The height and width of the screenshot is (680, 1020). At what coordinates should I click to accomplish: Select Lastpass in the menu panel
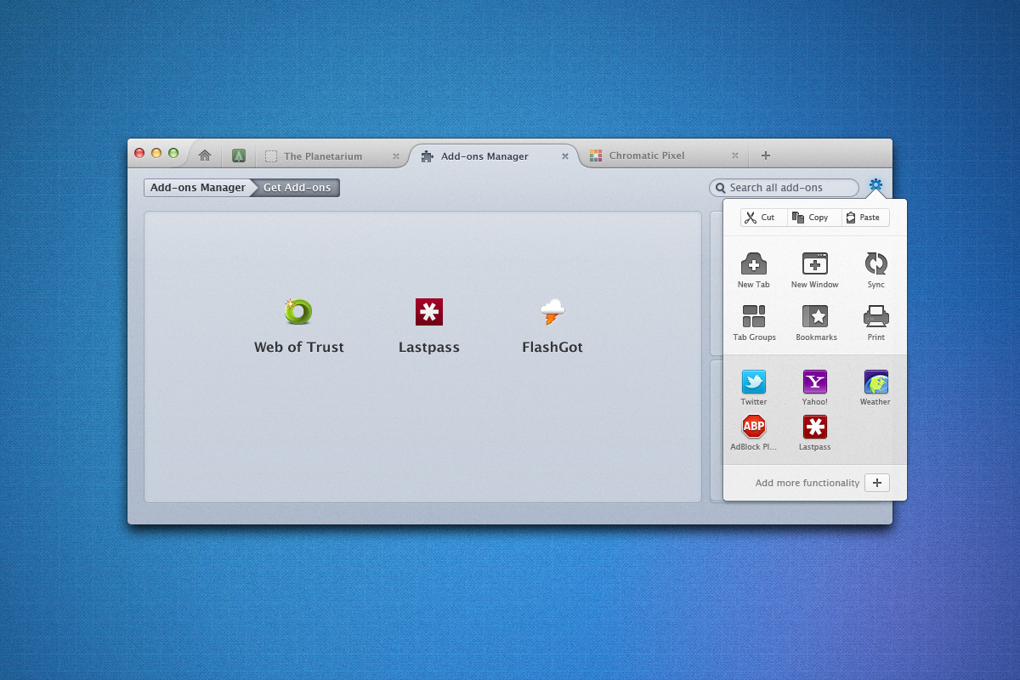pyautogui.click(x=814, y=427)
